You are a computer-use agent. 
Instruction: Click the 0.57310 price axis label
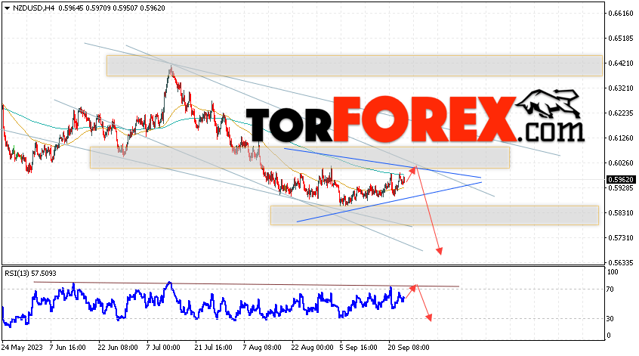pos(621,238)
